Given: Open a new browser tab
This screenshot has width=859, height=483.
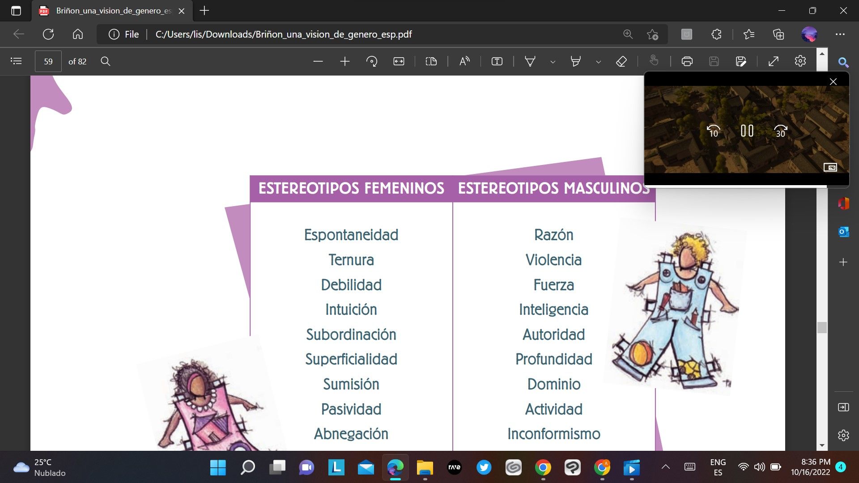Looking at the screenshot, I should coord(204,11).
